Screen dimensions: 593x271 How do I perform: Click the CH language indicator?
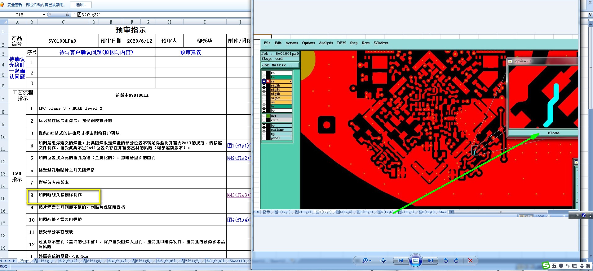click(577, 215)
